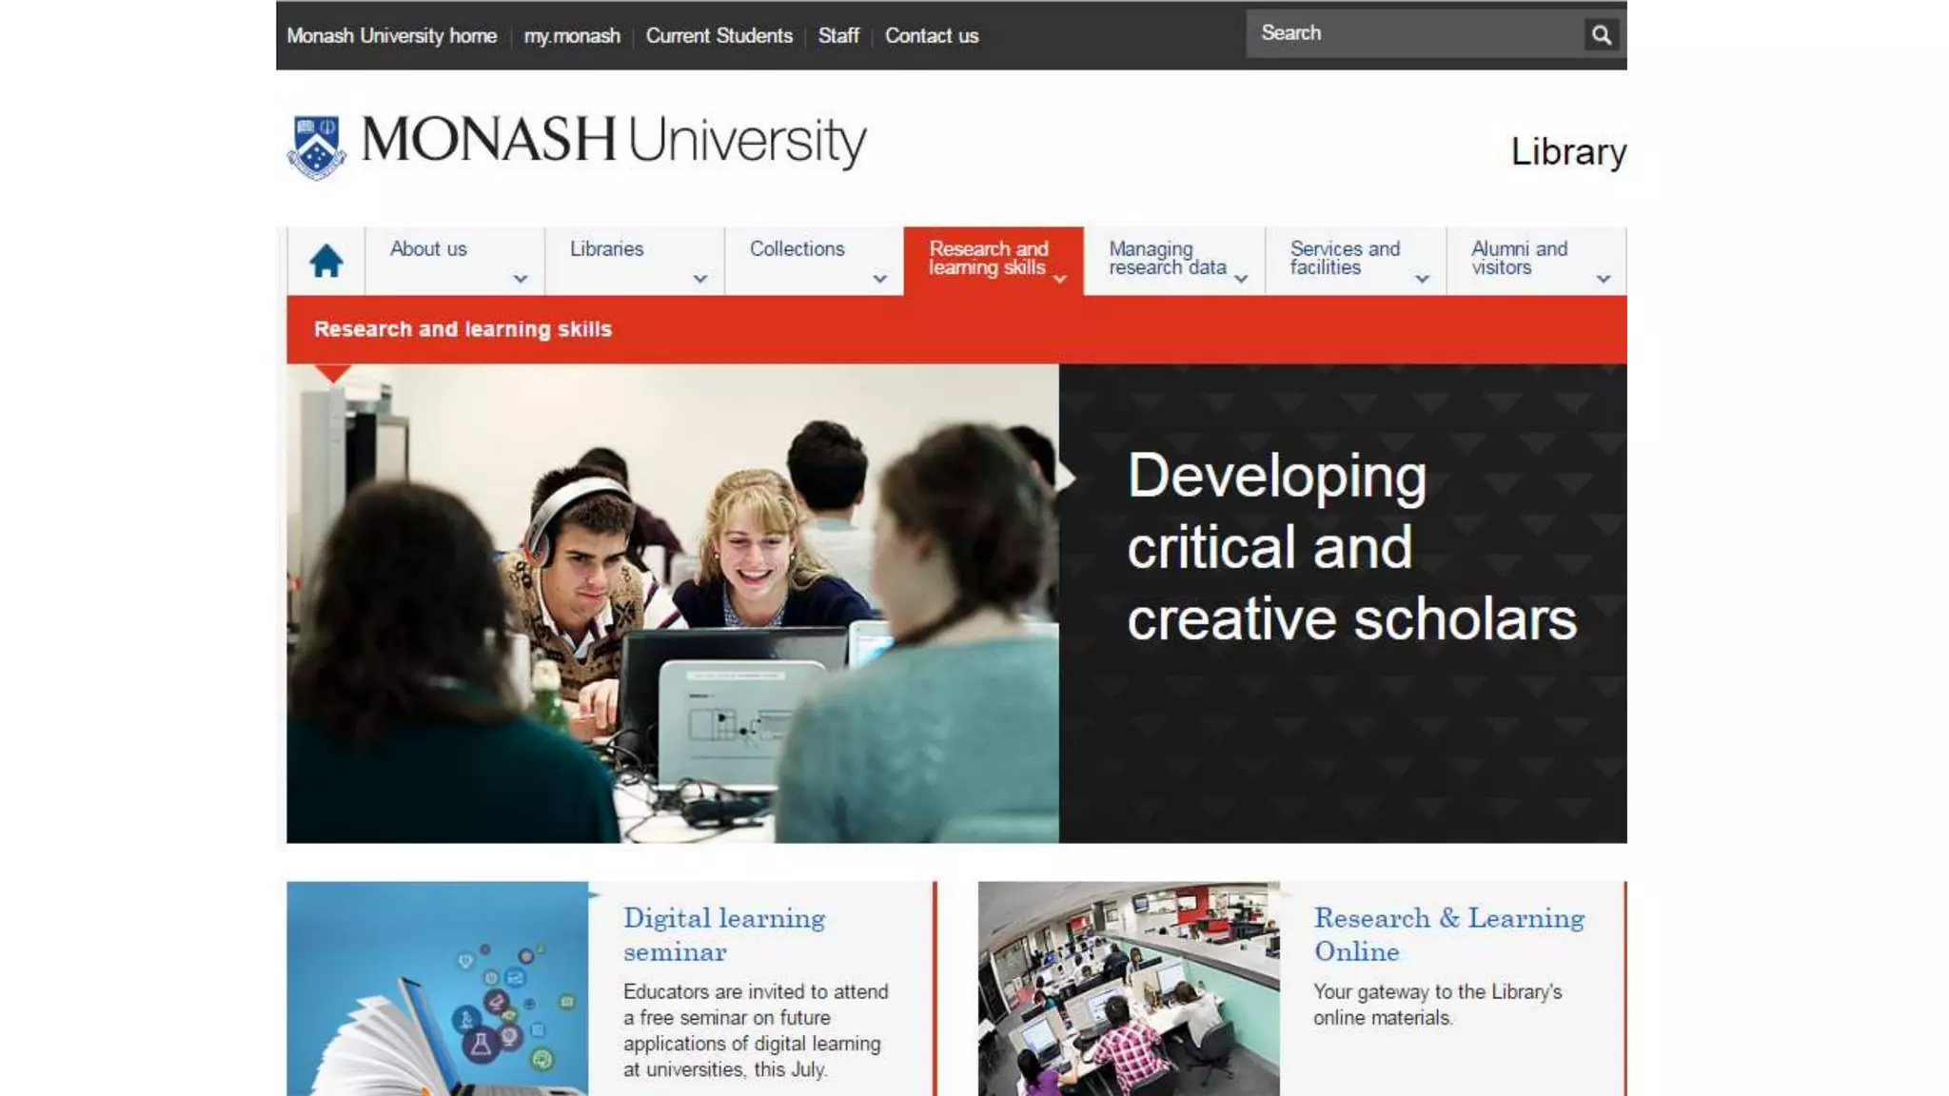Open Research and learning skills tab
The width and height of the screenshot is (1949, 1096).
(988, 258)
